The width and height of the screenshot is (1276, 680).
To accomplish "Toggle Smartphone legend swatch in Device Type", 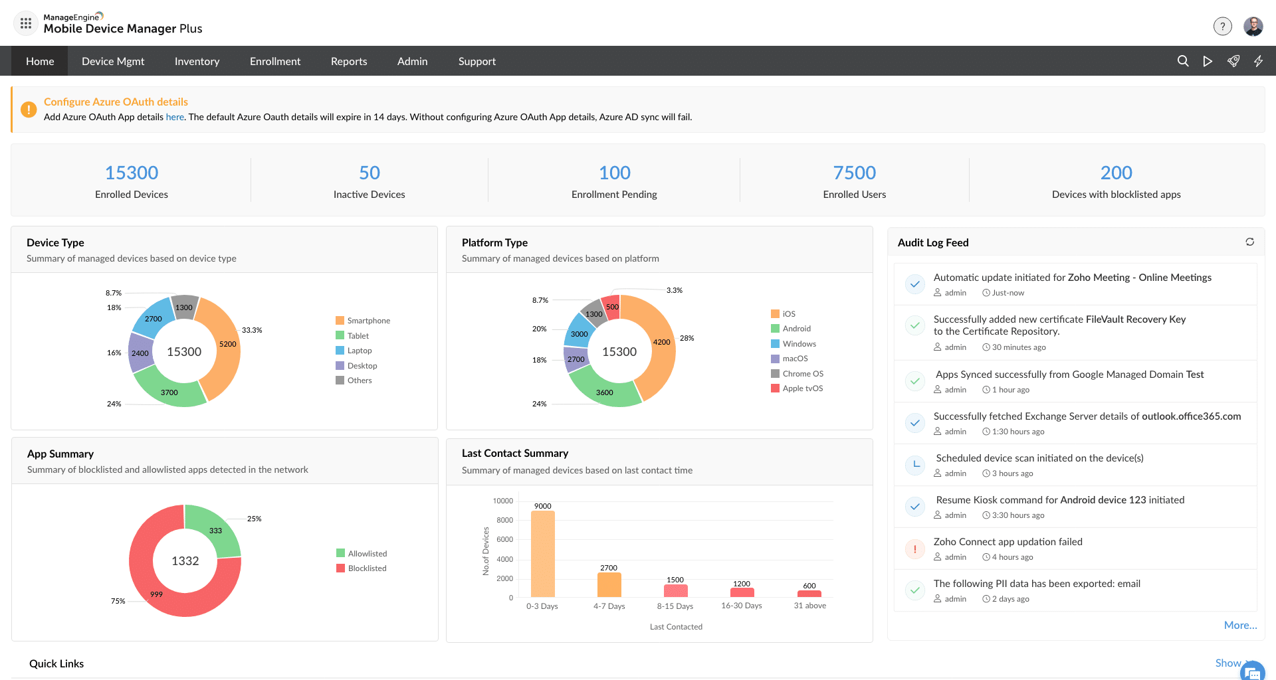I will [x=340, y=320].
